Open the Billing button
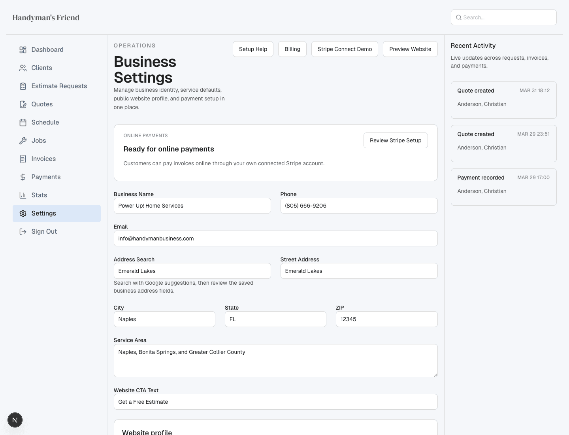Screen dimensions: 569x435 click(292, 49)
